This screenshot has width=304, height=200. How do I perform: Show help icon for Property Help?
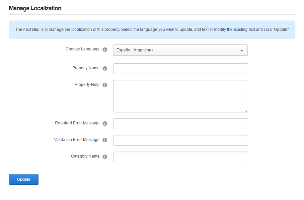(105, 85)
